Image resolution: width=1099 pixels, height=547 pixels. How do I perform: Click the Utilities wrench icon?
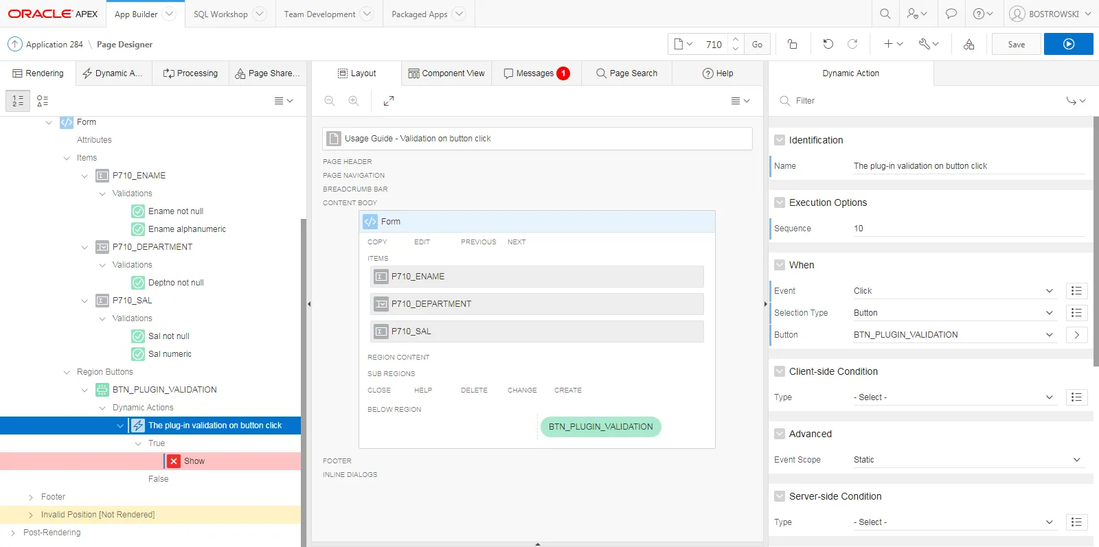tap(928, 44)
